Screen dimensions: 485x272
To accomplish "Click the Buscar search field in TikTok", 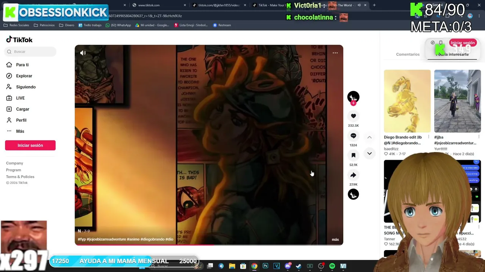I will [30, 51].
